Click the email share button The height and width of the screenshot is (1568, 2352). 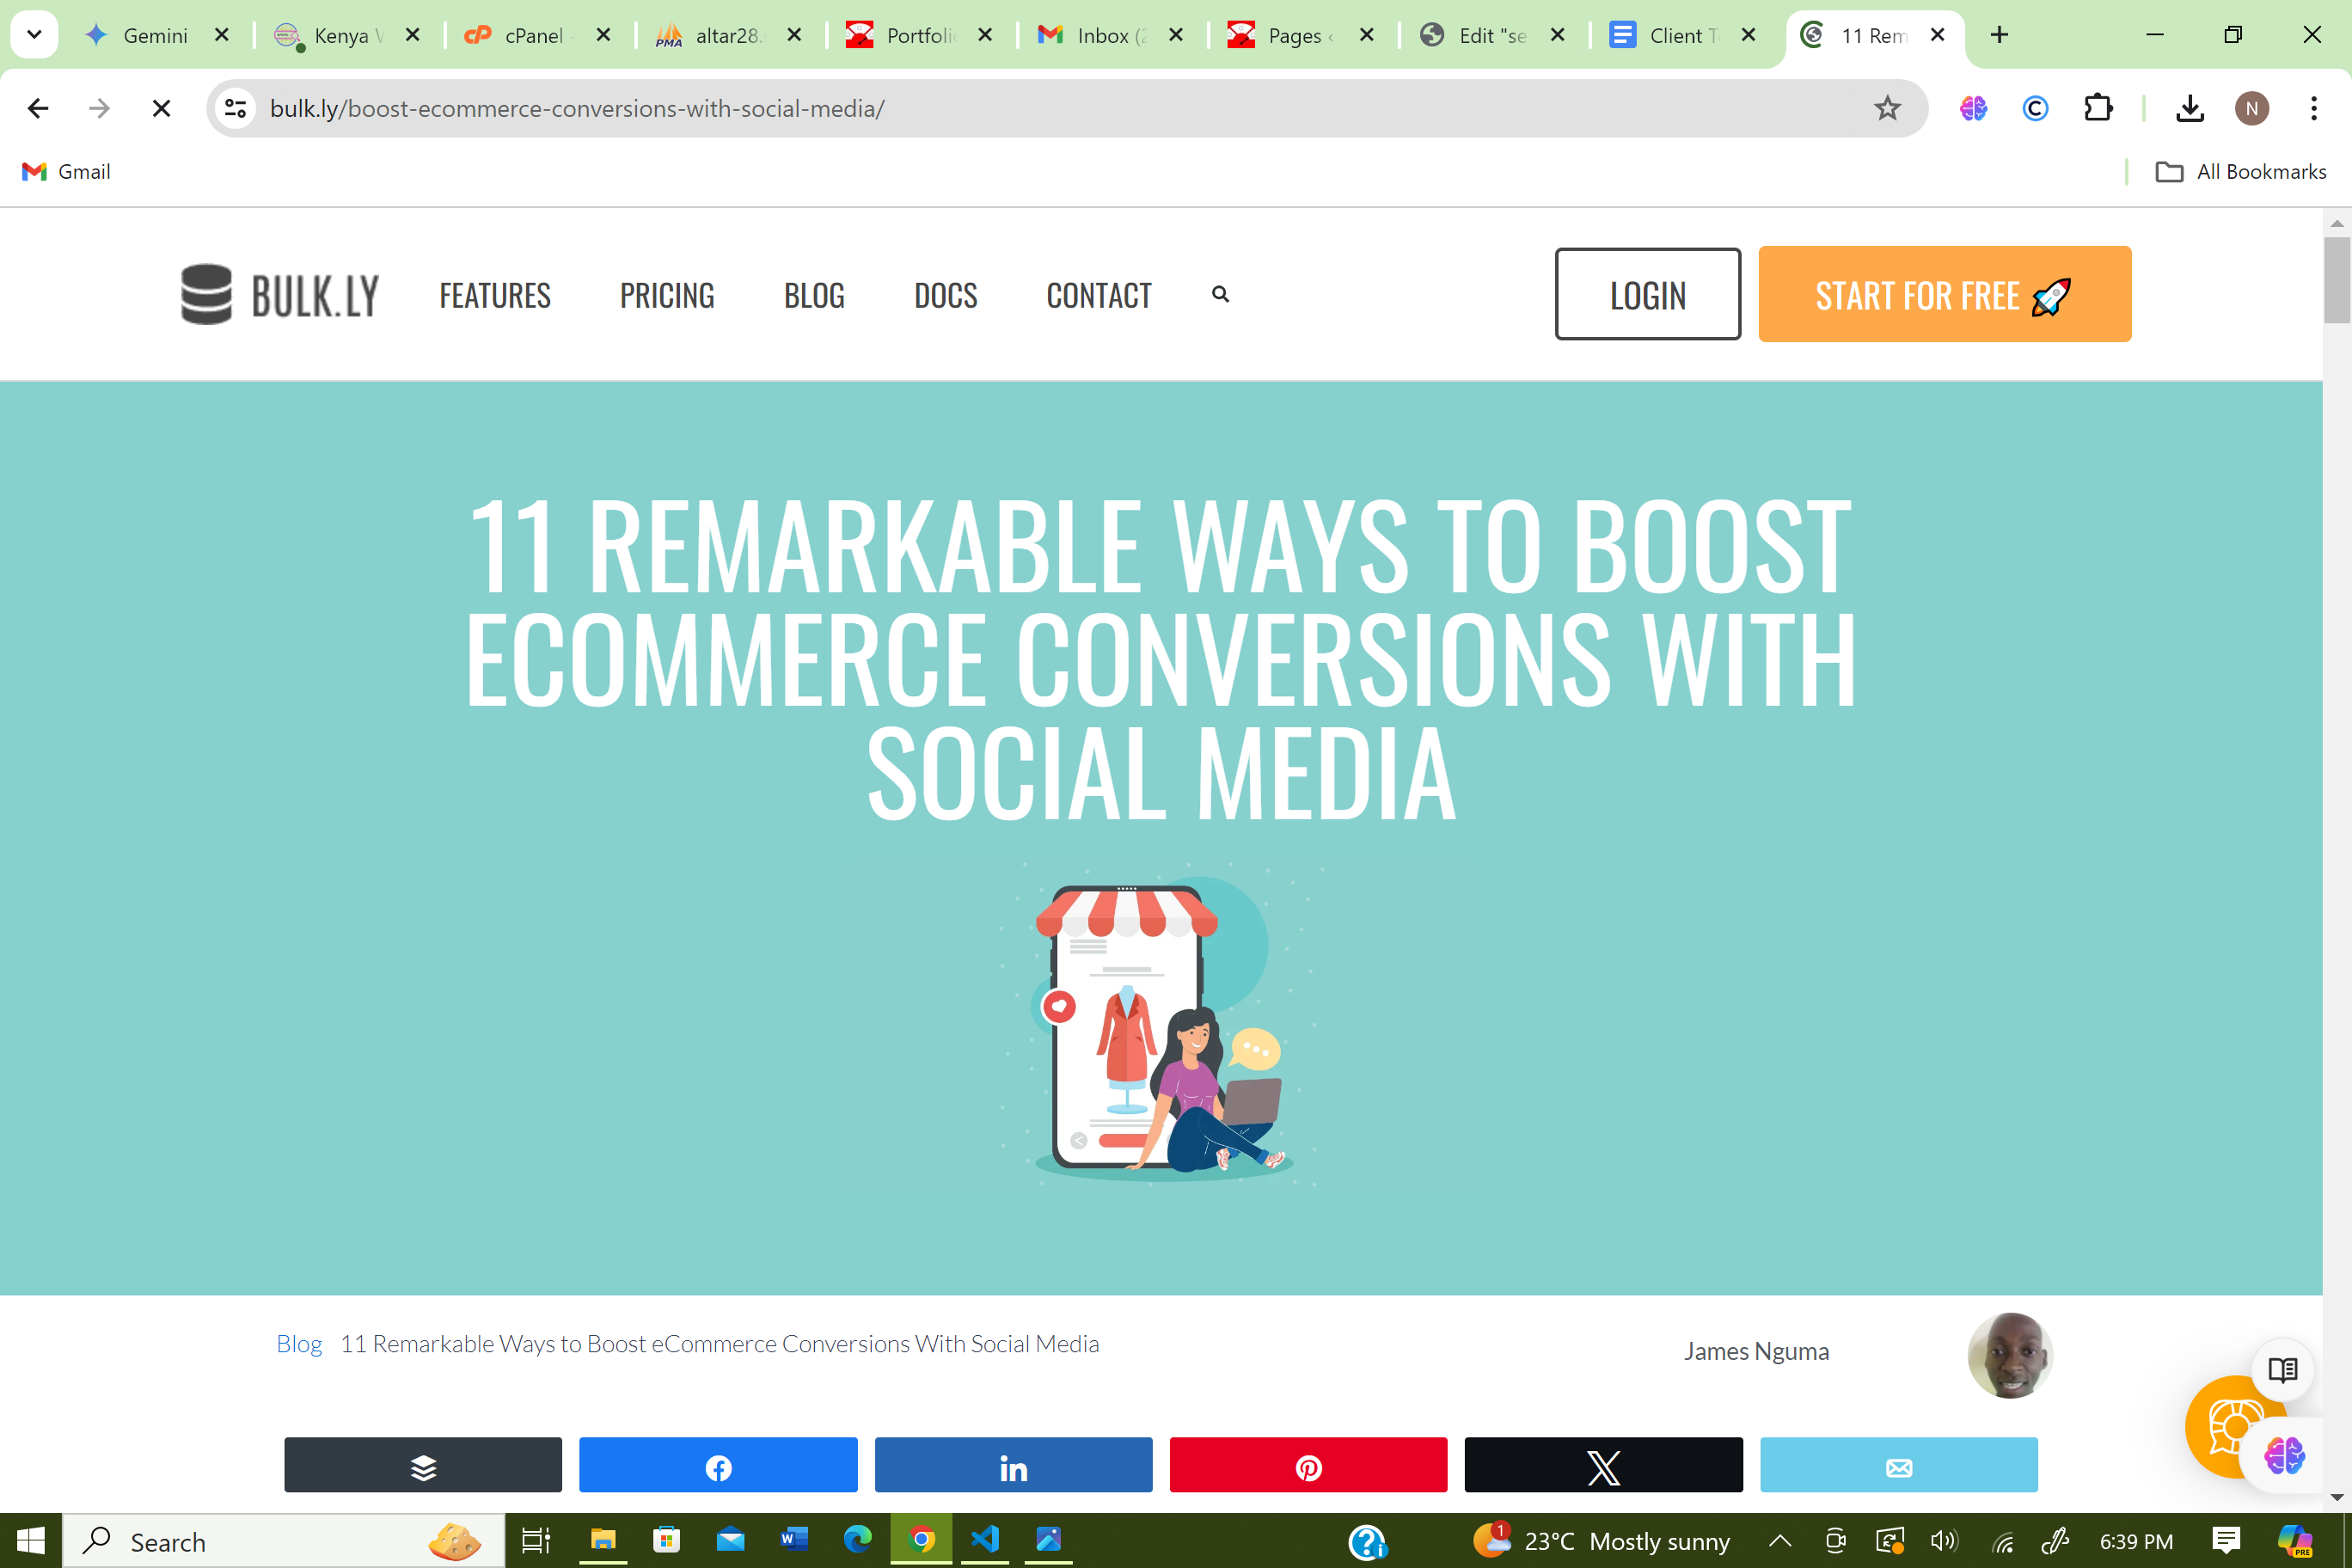pyautogui.click(x=1898, y=1466)
